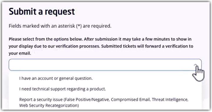The width and height of the screenshot is (212, 112).
Task: Click the bold "Please select from the options" instructions
Action: pos(101,46)
